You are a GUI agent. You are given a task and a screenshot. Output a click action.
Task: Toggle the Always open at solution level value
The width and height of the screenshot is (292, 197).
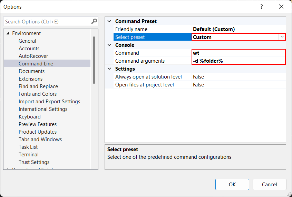[x=239, y=77]
